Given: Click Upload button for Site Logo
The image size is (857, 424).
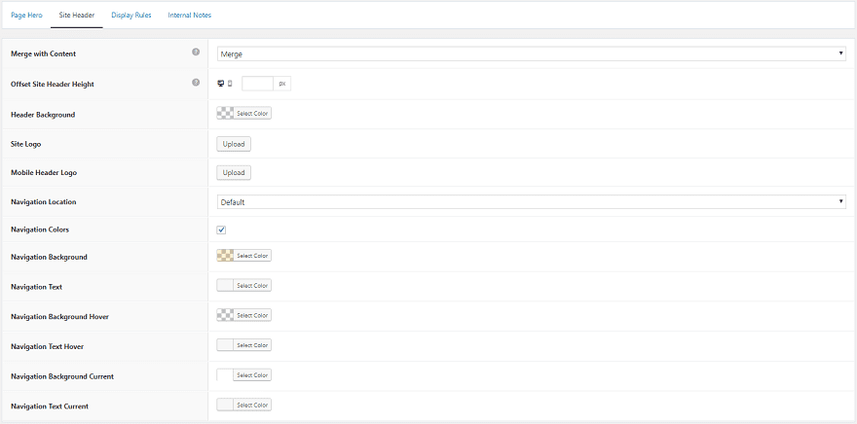Looking at the screenshot, I should click(234, 144).
